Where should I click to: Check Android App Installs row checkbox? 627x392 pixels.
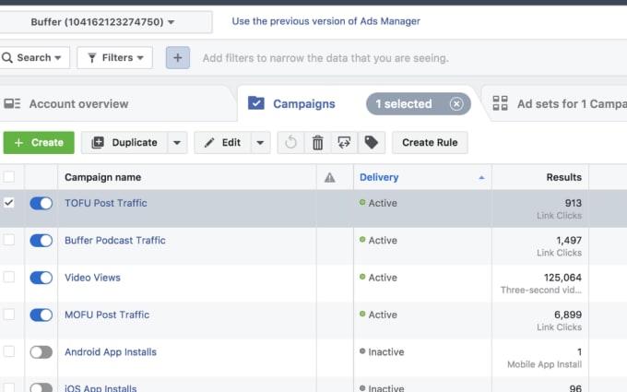[9, 351]
